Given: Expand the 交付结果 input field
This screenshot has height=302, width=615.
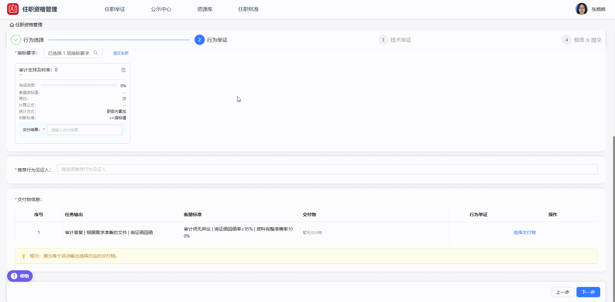Looking at the screenshot, I should 84,130.
